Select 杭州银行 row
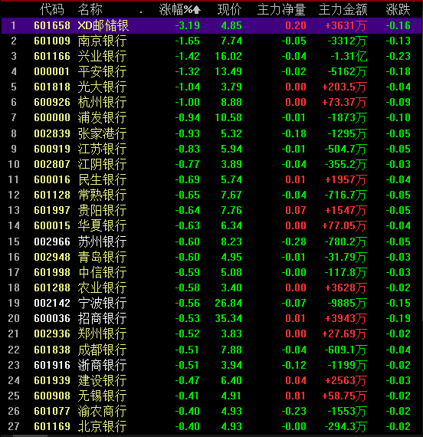The height and width of the screenshot is (437, 423). pyautogui.click(x=211, y=102)
